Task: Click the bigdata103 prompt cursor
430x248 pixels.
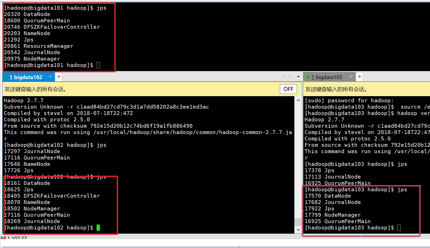Action: (399, 228)
